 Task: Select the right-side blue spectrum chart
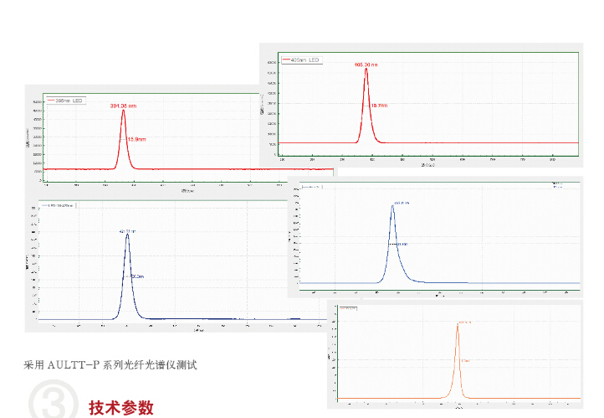tap(435, 238)
